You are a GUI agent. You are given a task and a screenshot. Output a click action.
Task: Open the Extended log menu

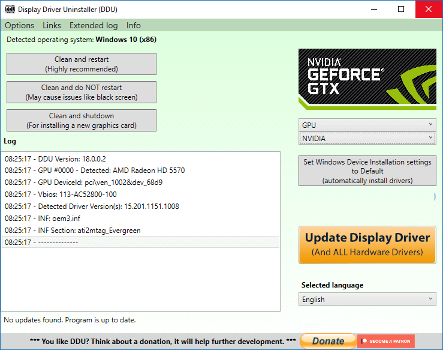point(94,25)
